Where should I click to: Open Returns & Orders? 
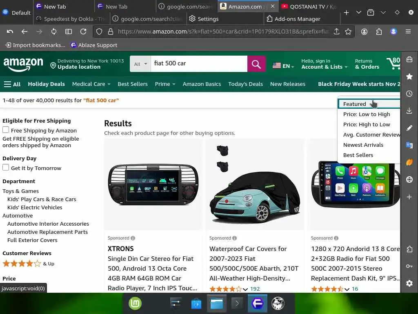(x=367, y=64)
